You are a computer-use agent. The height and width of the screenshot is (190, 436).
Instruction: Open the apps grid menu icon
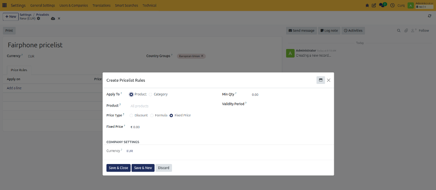pyautogui.click(x=4, y=5)
